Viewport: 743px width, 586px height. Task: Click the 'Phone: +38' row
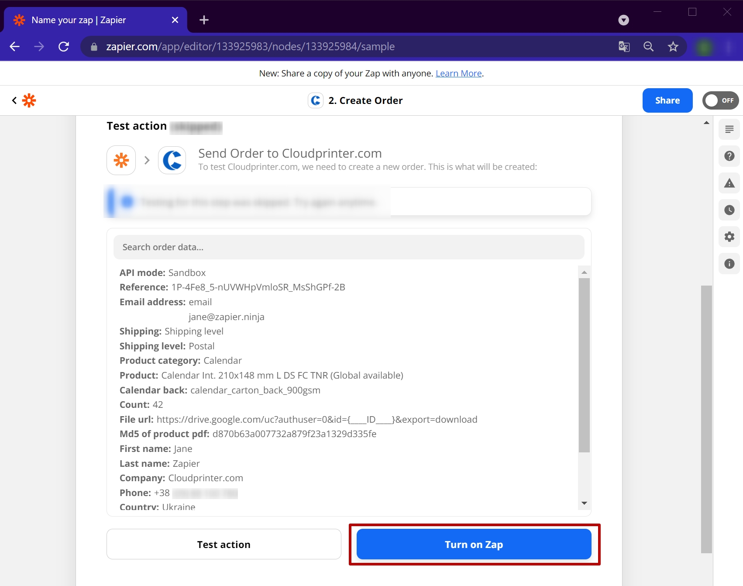click(179, 493)
